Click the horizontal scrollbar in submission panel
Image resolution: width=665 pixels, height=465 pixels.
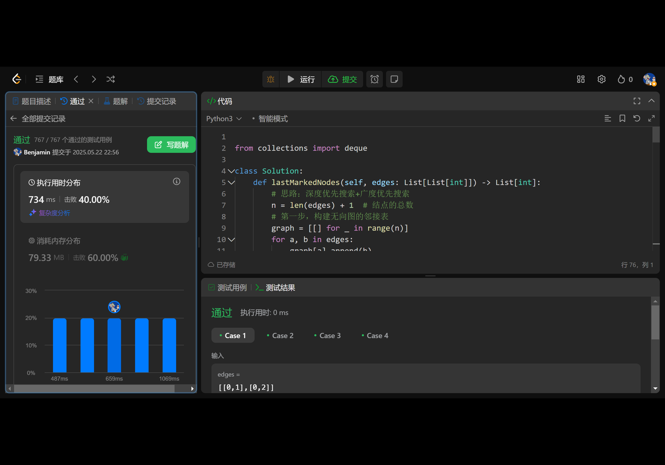pyautogui.click(x=94, y=389)
